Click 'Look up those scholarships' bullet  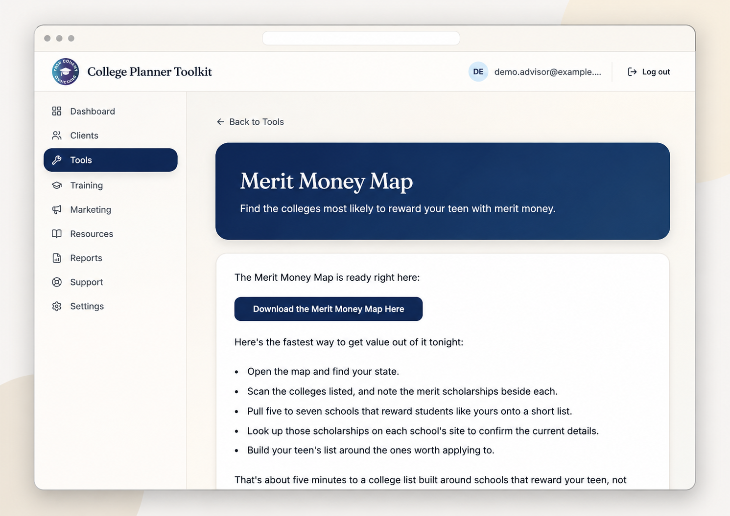(423, 431)
